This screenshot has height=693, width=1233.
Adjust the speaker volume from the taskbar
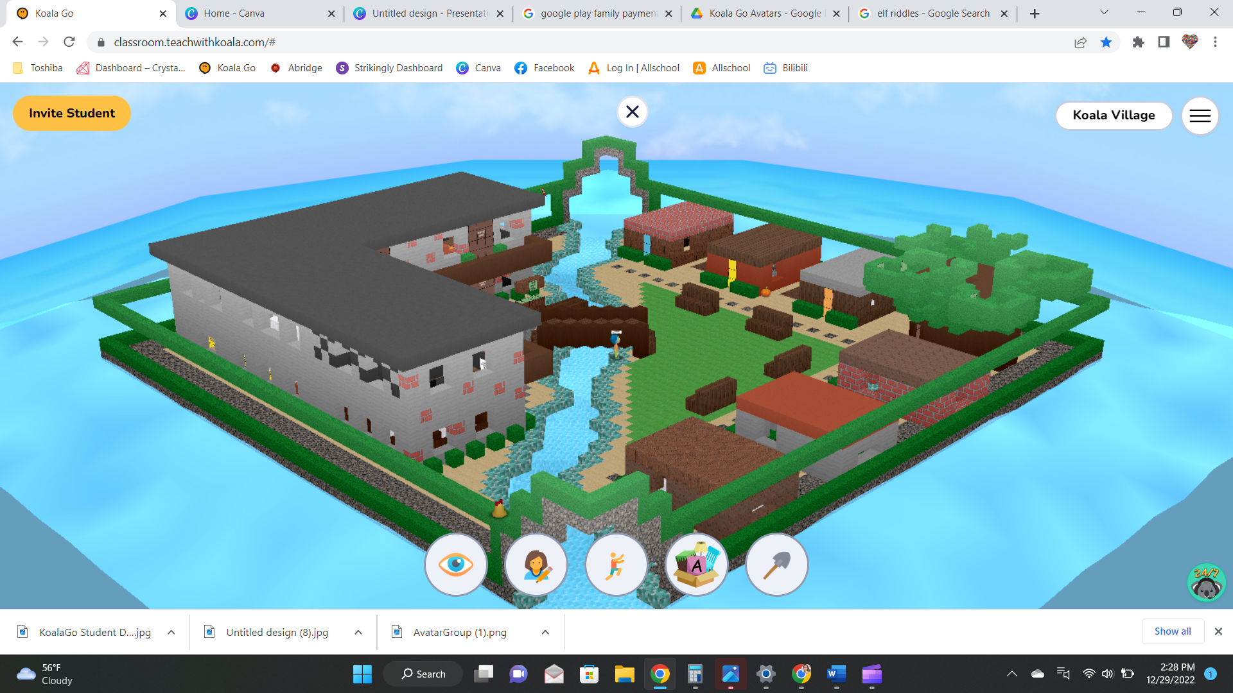[x=1107, y=674]
